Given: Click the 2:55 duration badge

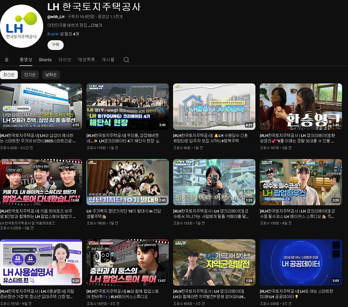Looking at the screenshot, I should (x=76, y=125).
